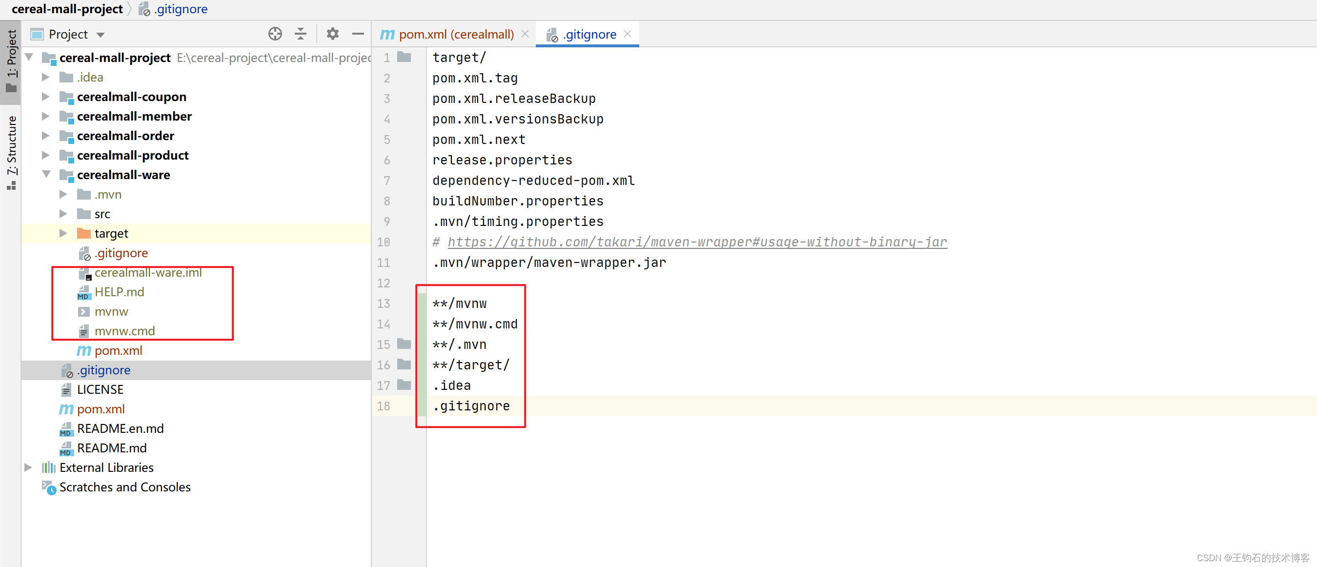Click the HELP.md markdown file icon
The width and height of the screenshot is (1317, 567).
(84, 292)
